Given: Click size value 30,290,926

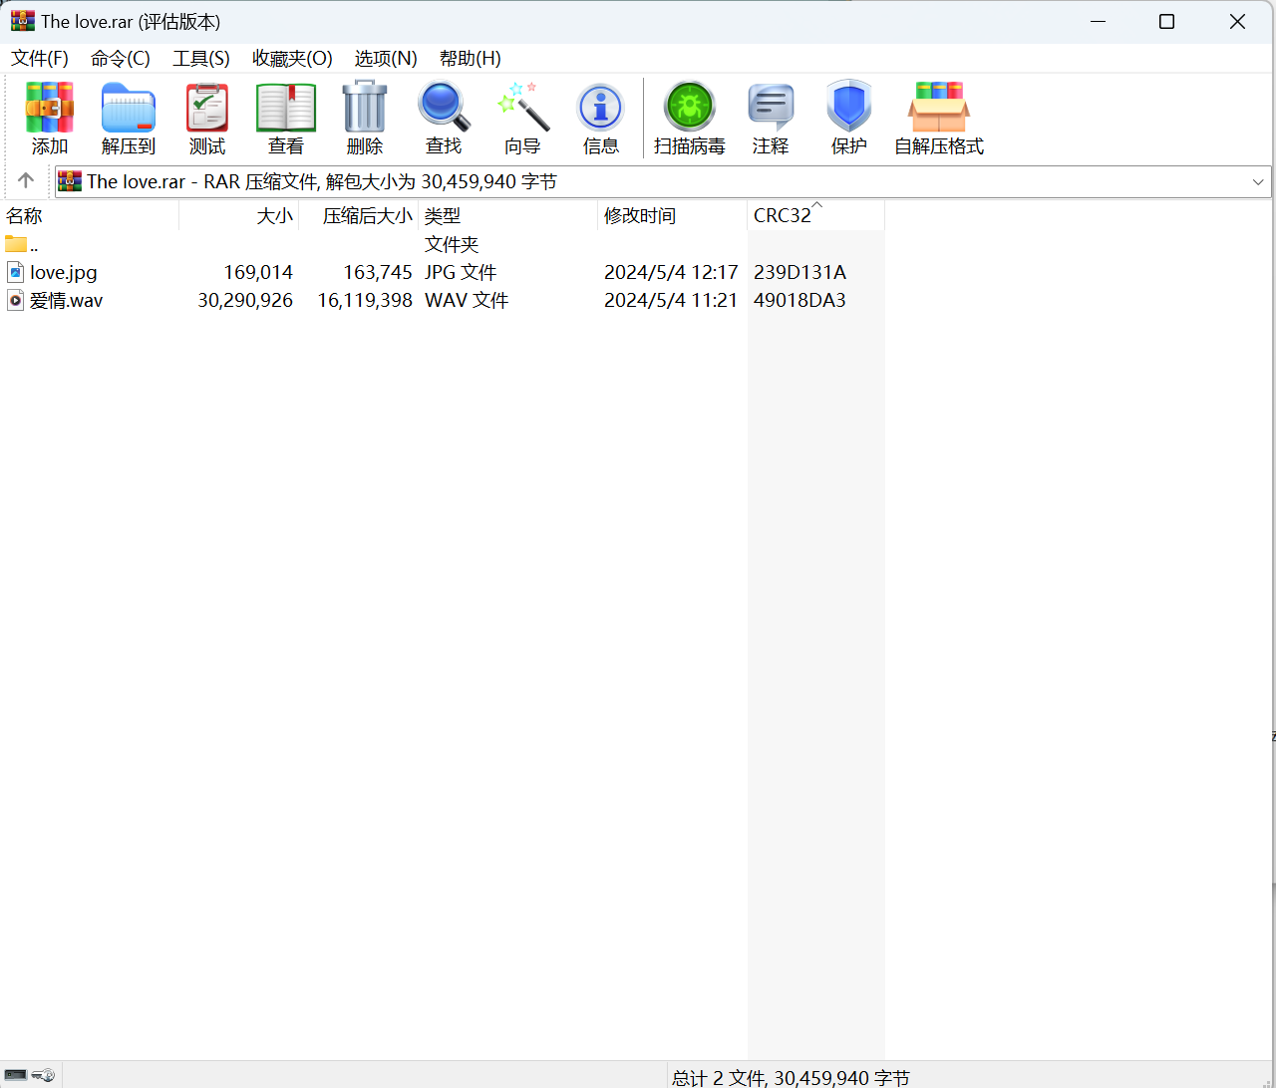Looking at the screenshot, I should click(245, 300).
